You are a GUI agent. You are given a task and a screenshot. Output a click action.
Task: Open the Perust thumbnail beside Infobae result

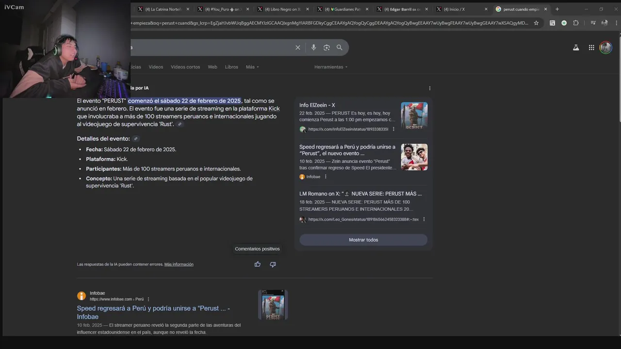coord(273,305)
